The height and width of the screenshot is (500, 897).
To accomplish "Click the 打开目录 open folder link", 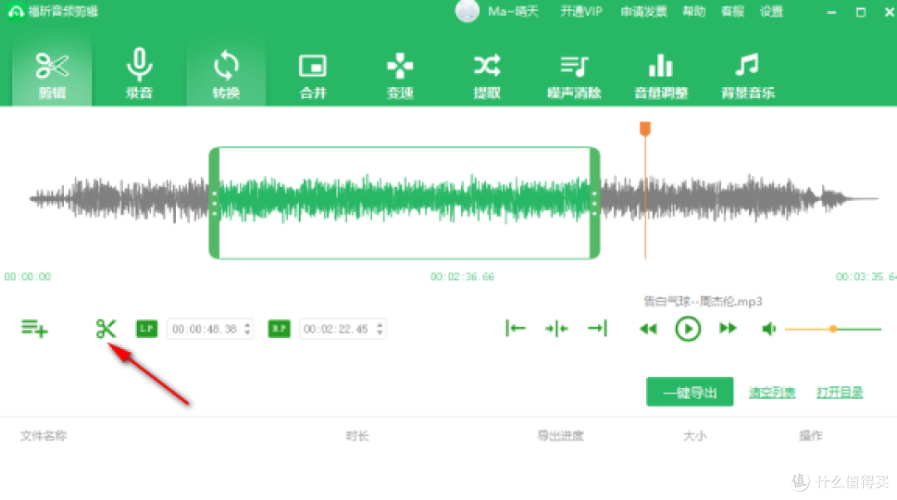I will (840, 393).
